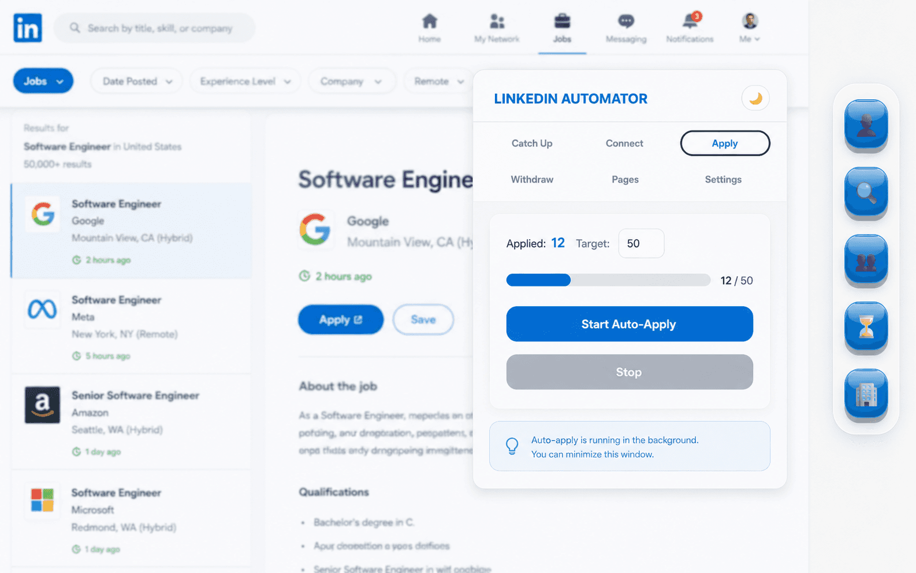Expand the Jobs filter dropdown
Viewport: 916px width, 573px height.
tap(43, 81)
